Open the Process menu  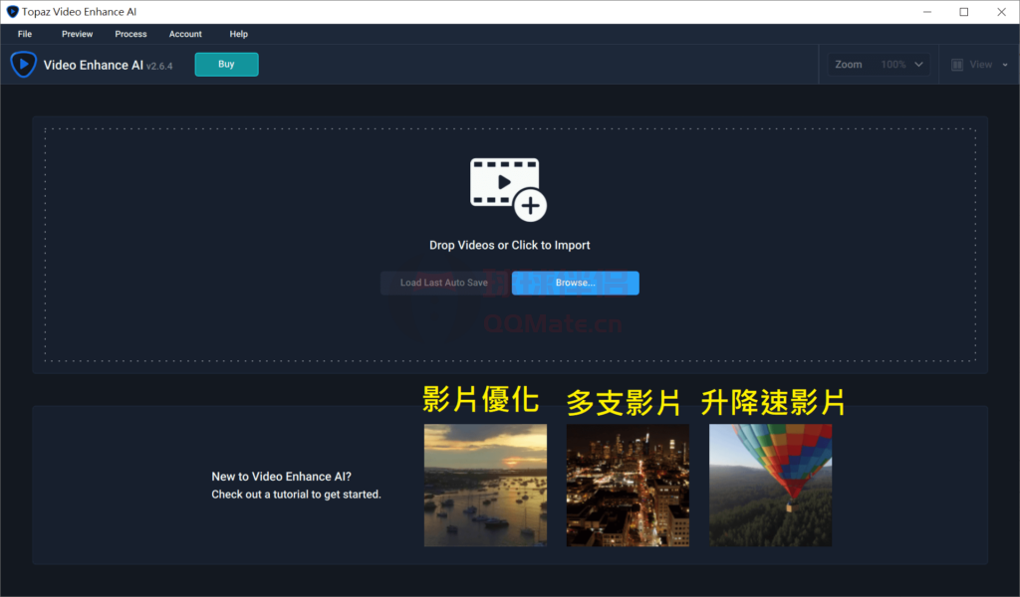pyautogui.click(x=130, y=34)
